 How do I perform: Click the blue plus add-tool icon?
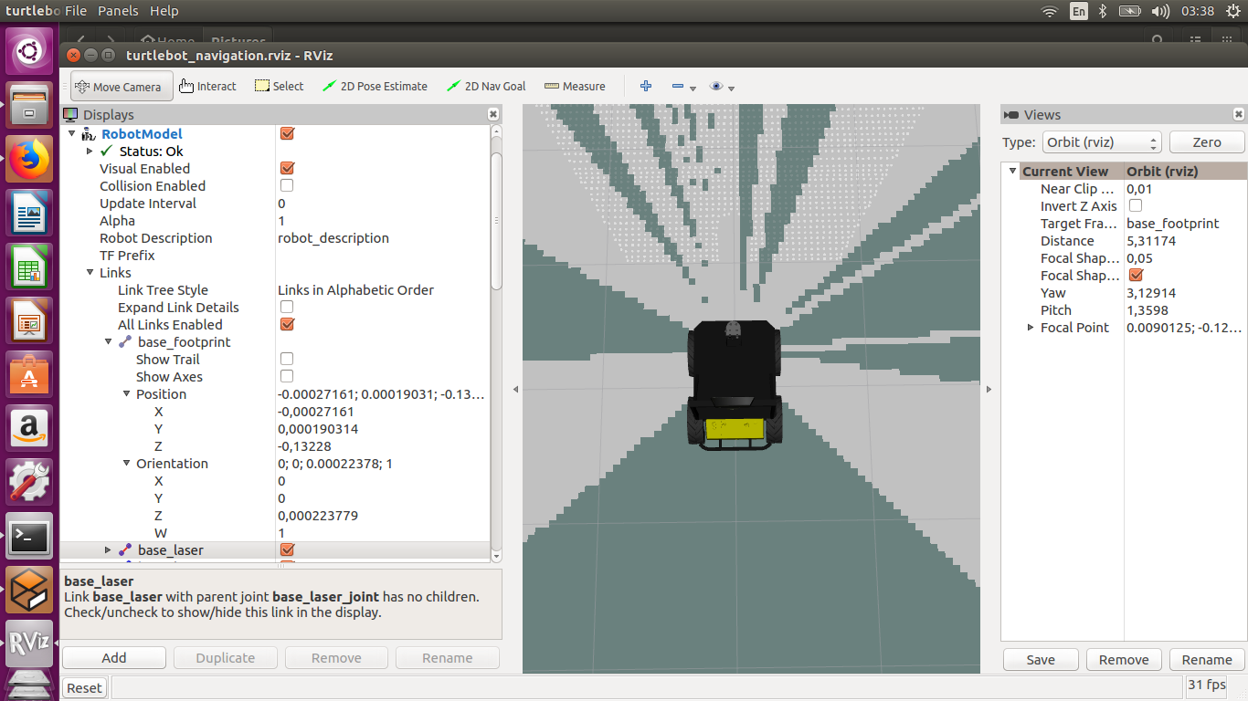coord(646,86)
